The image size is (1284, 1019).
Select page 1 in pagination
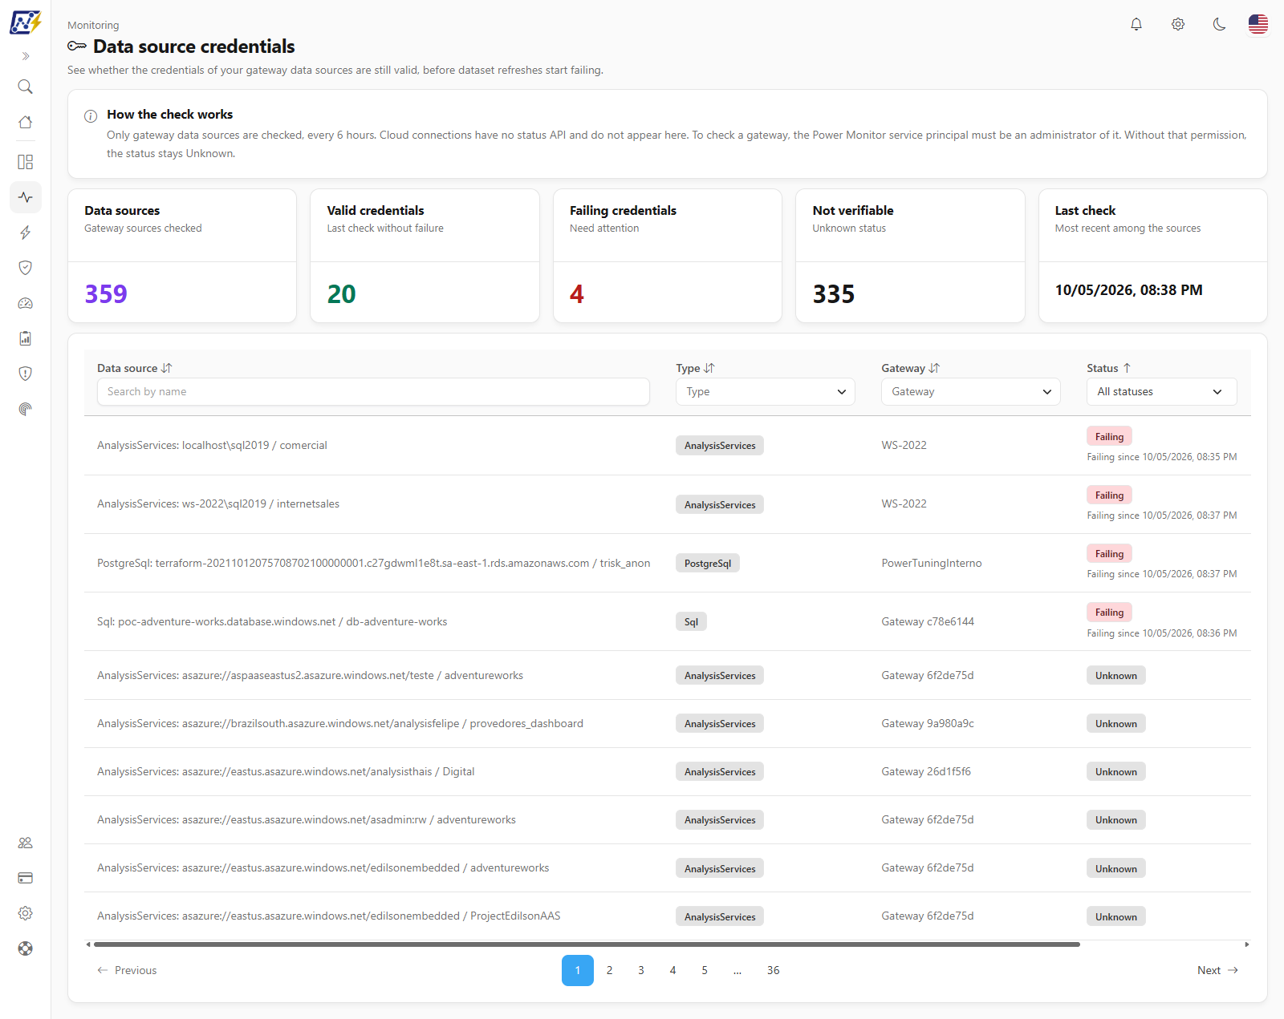coord(578,970)
